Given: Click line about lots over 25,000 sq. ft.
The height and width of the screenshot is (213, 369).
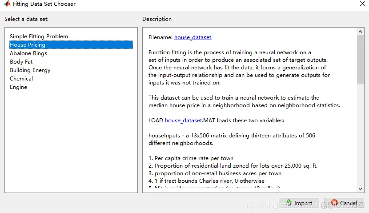Looking at the screenshot, I should (x=233, y=166).
